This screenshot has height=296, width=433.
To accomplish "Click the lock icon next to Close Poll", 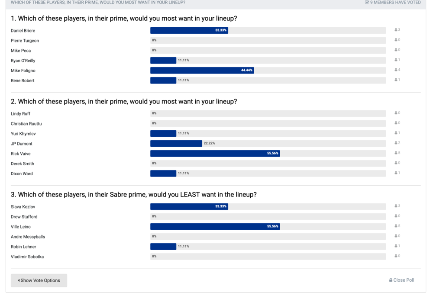I will 391,280.
